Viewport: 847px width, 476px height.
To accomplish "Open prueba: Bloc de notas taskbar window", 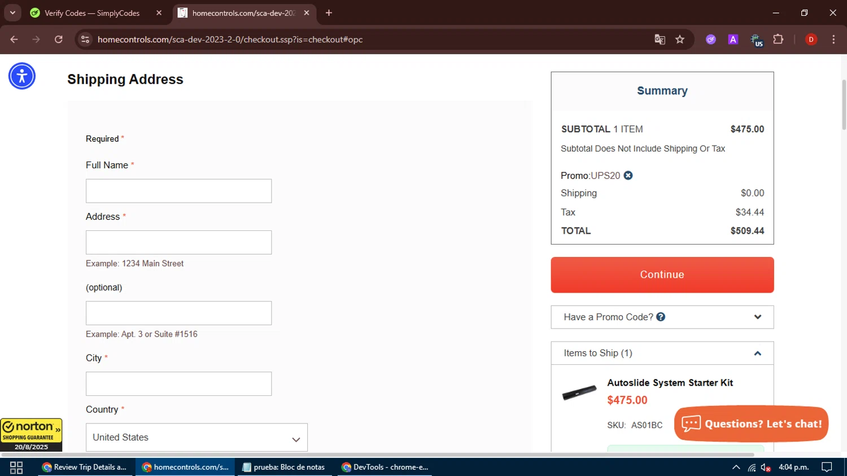I will (x=284, y=468).
